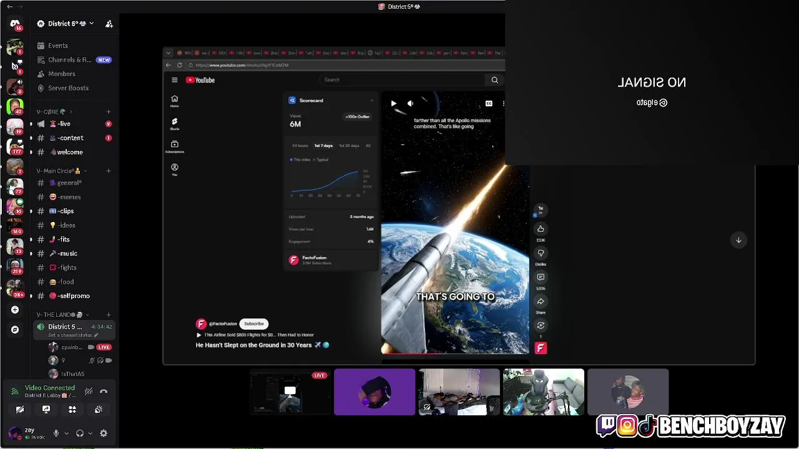This screenshot has width=799, height=449.
Task: Open the -ideas channel
Action: pyautogui.click(x=75, y=225)
